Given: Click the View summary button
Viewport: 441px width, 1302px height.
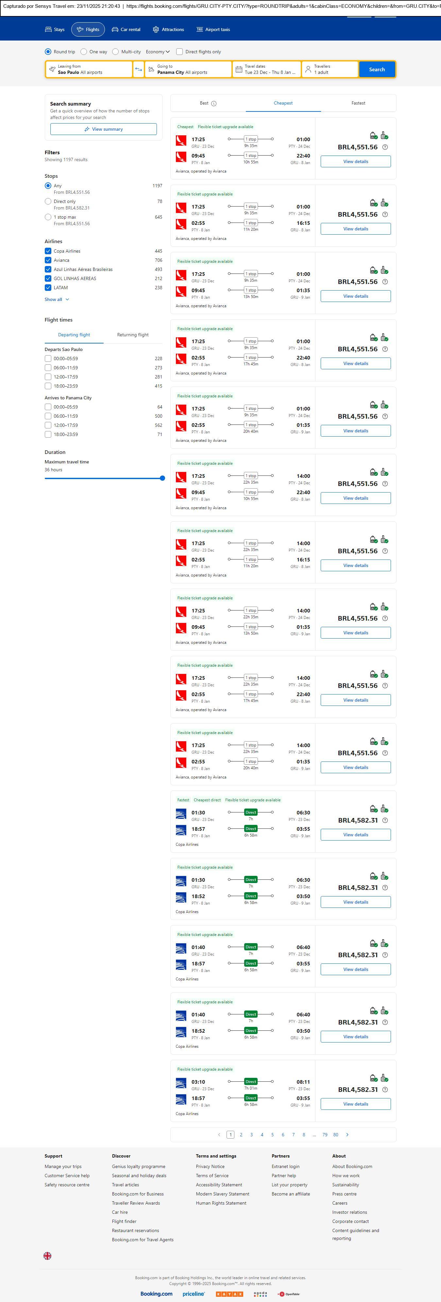Looking at the screenshot, I should pos(103,129).
